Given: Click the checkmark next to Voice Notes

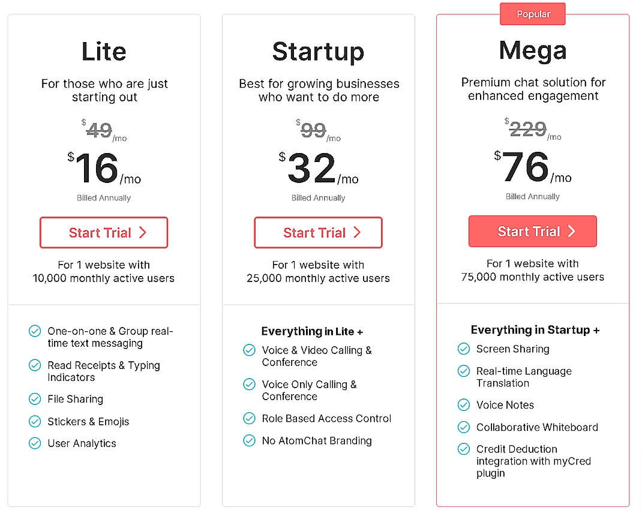Looking at the screenshot, I should (464, 405).
